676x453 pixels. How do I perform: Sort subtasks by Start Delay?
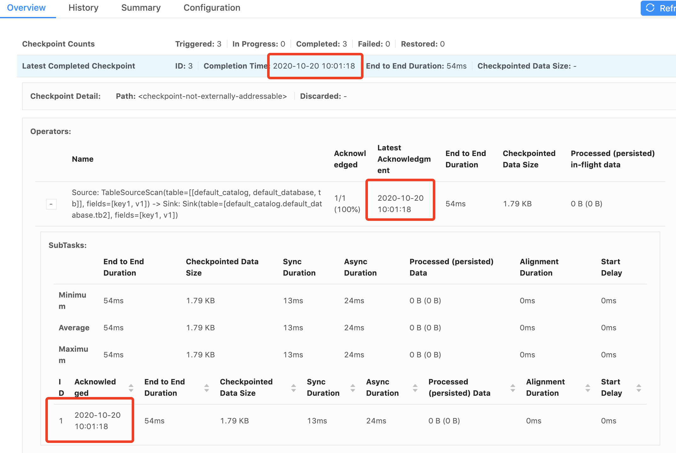(639, 388)
